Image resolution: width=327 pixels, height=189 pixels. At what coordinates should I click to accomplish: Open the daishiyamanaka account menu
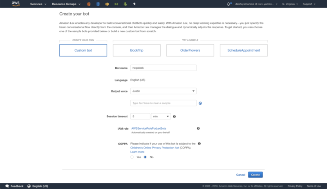[256, 4]
